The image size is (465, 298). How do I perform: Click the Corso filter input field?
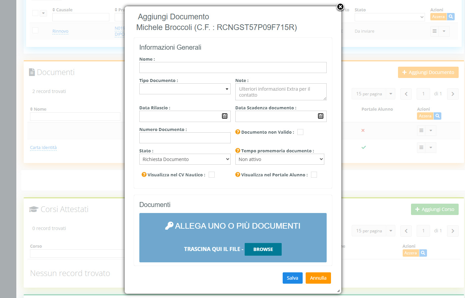tap(77, 253)
